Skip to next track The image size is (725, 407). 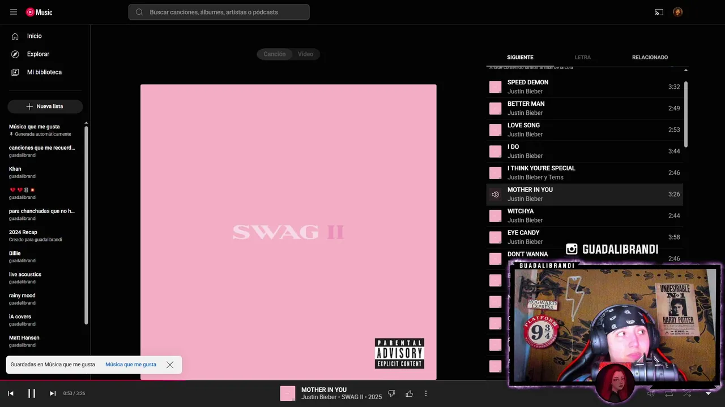(x=53, y=393)
